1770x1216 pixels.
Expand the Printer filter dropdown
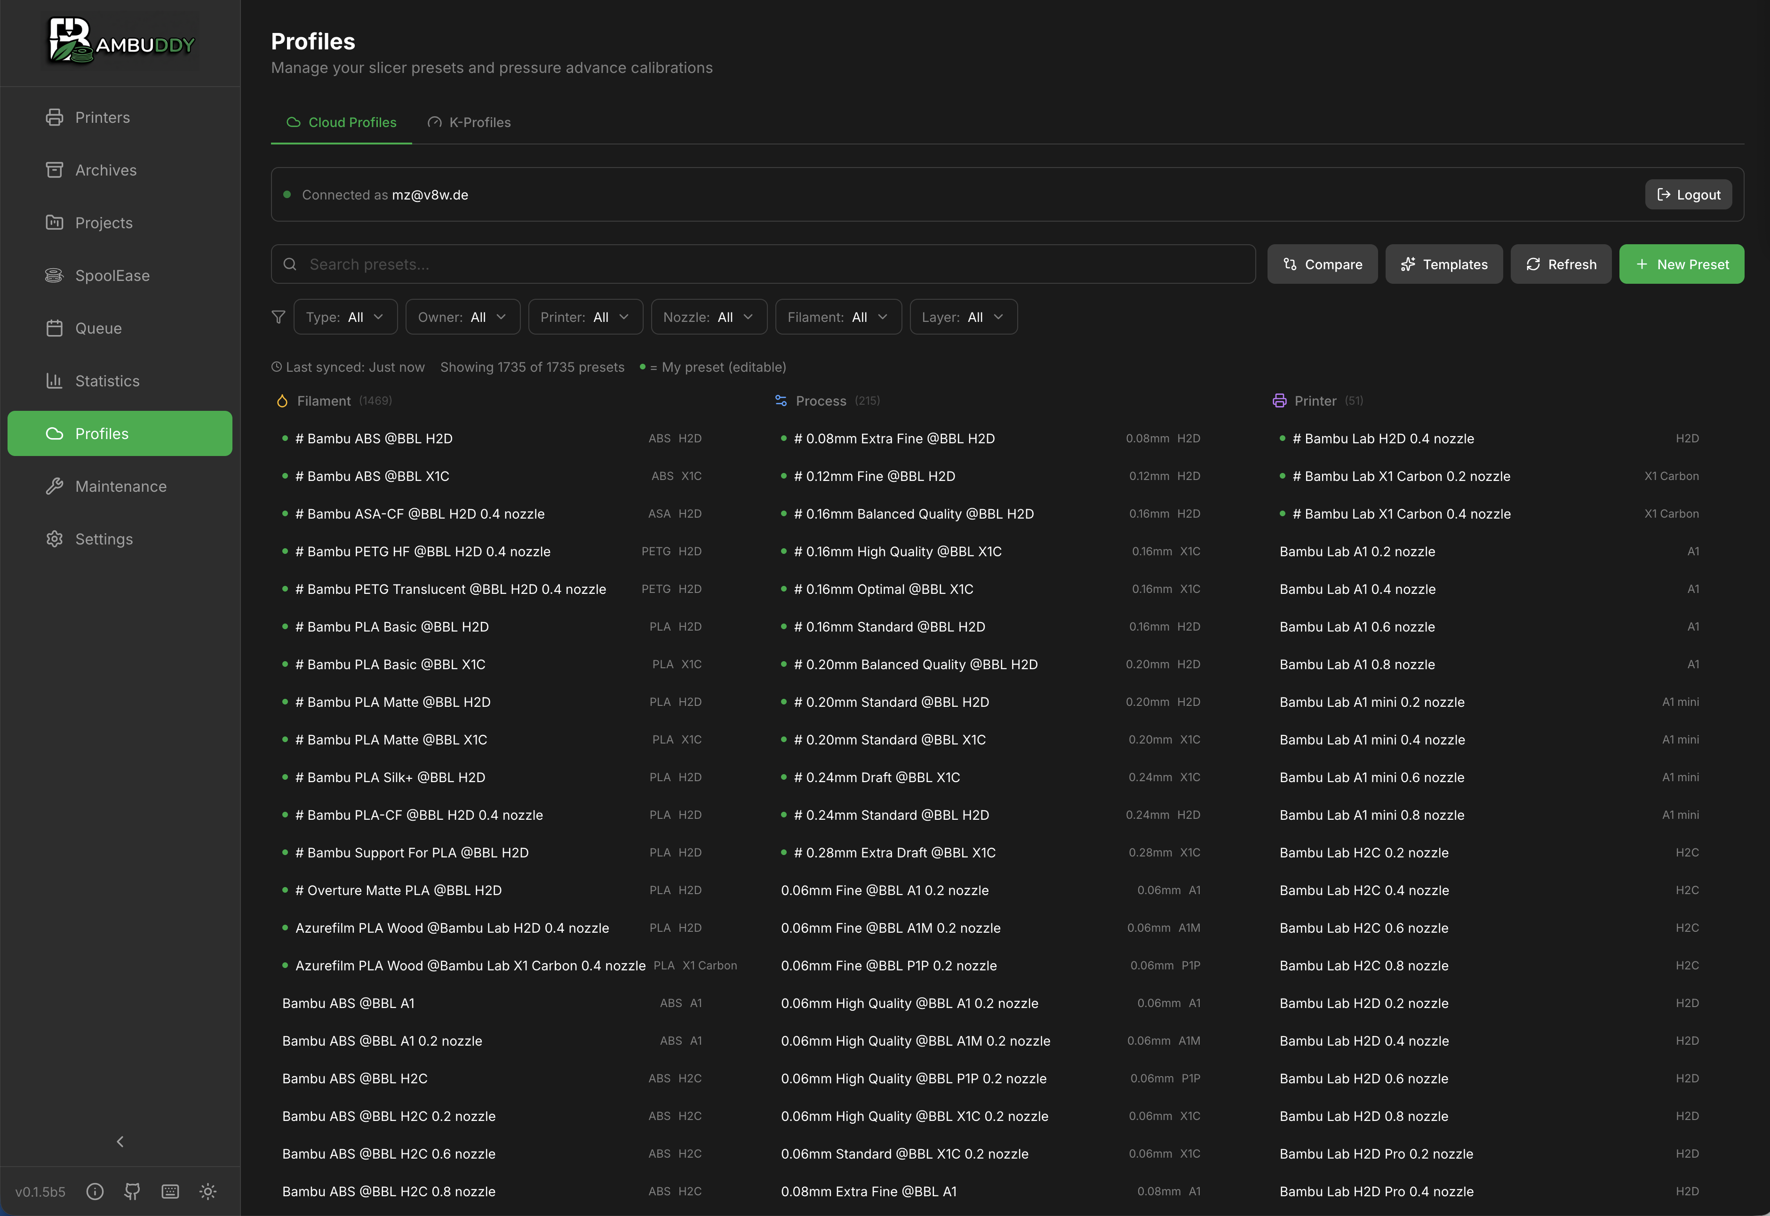[x=585, y=317]
